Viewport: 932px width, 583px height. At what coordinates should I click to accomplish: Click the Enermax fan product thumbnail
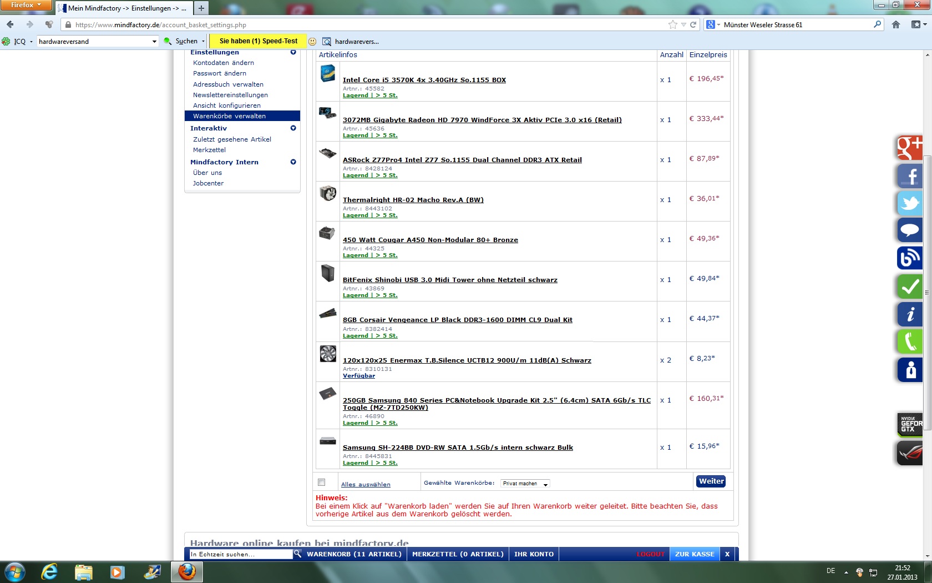(328, 354)
